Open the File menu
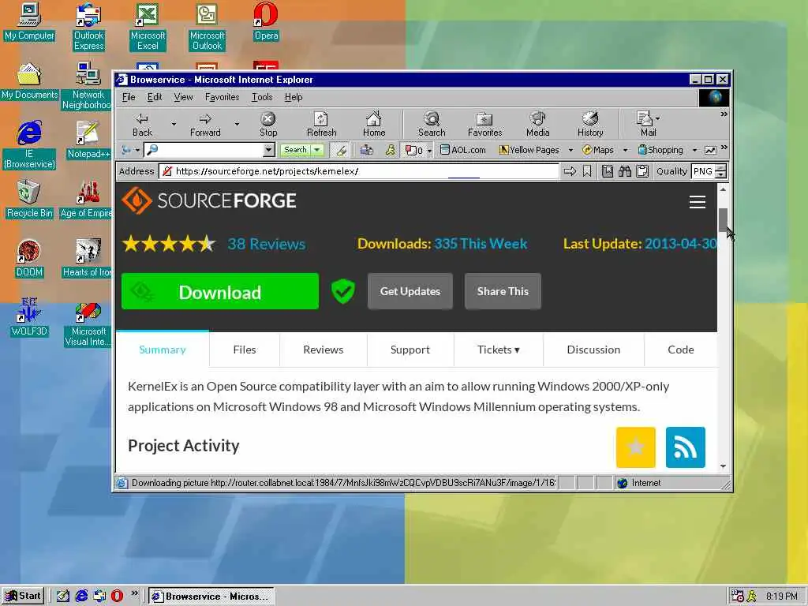This screenshot has height=606, width=808. (x=129, y=97)
